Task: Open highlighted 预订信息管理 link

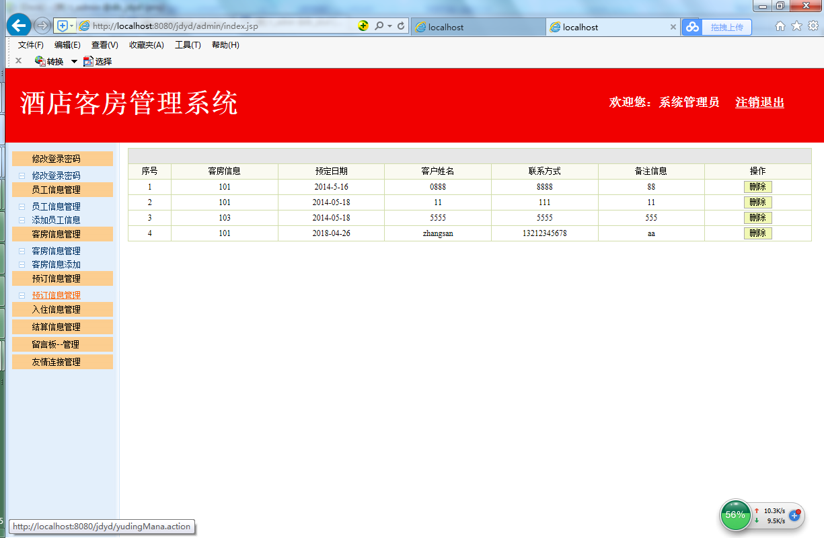Action: pos(56,295)
